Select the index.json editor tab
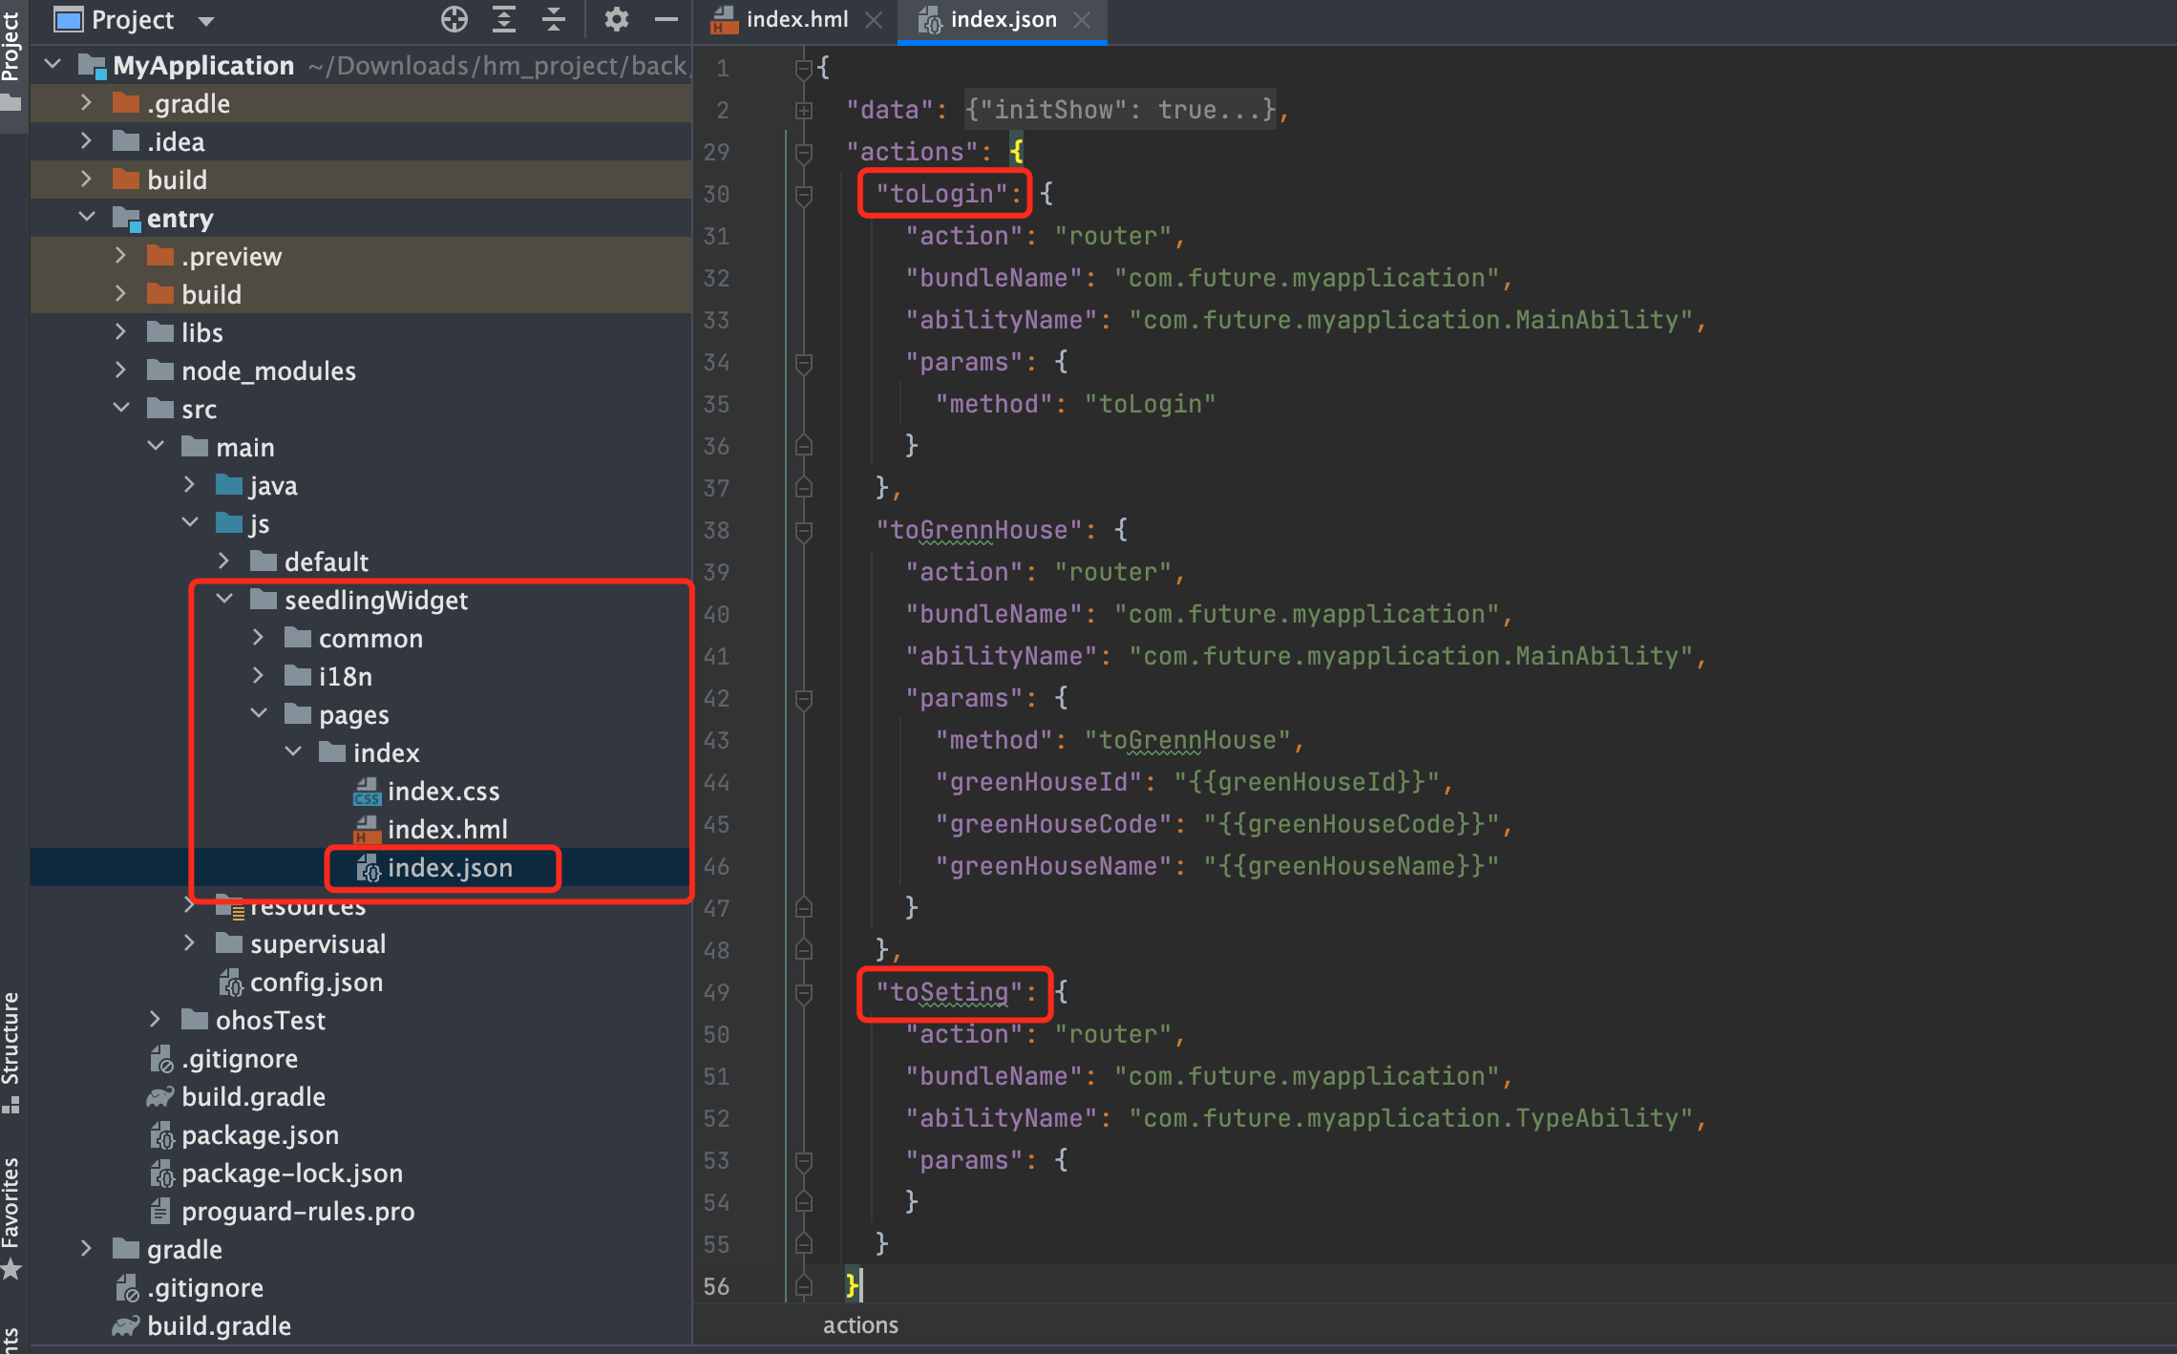The width and height of the screenshot is (2177, 1354). 1002,20
